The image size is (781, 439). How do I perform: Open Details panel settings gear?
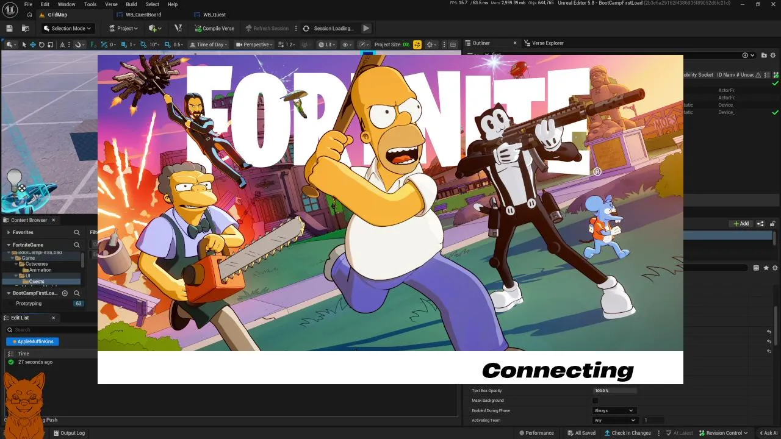pos(775,268)
